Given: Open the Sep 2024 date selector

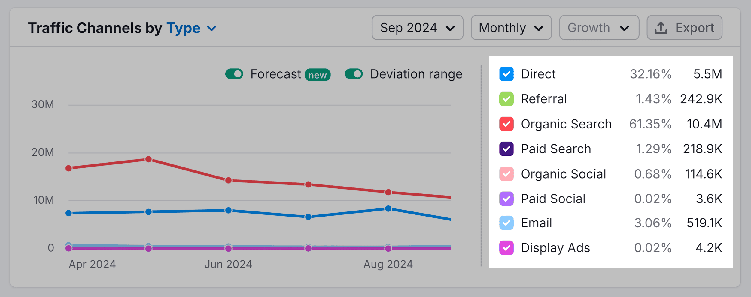Looking at the screenshot, I should coord(417,28).
